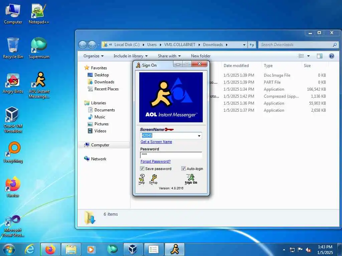This screenshot has width=342, height=256.
Task: Select the Angry Birds desktop shortcut
Action: 13,84
